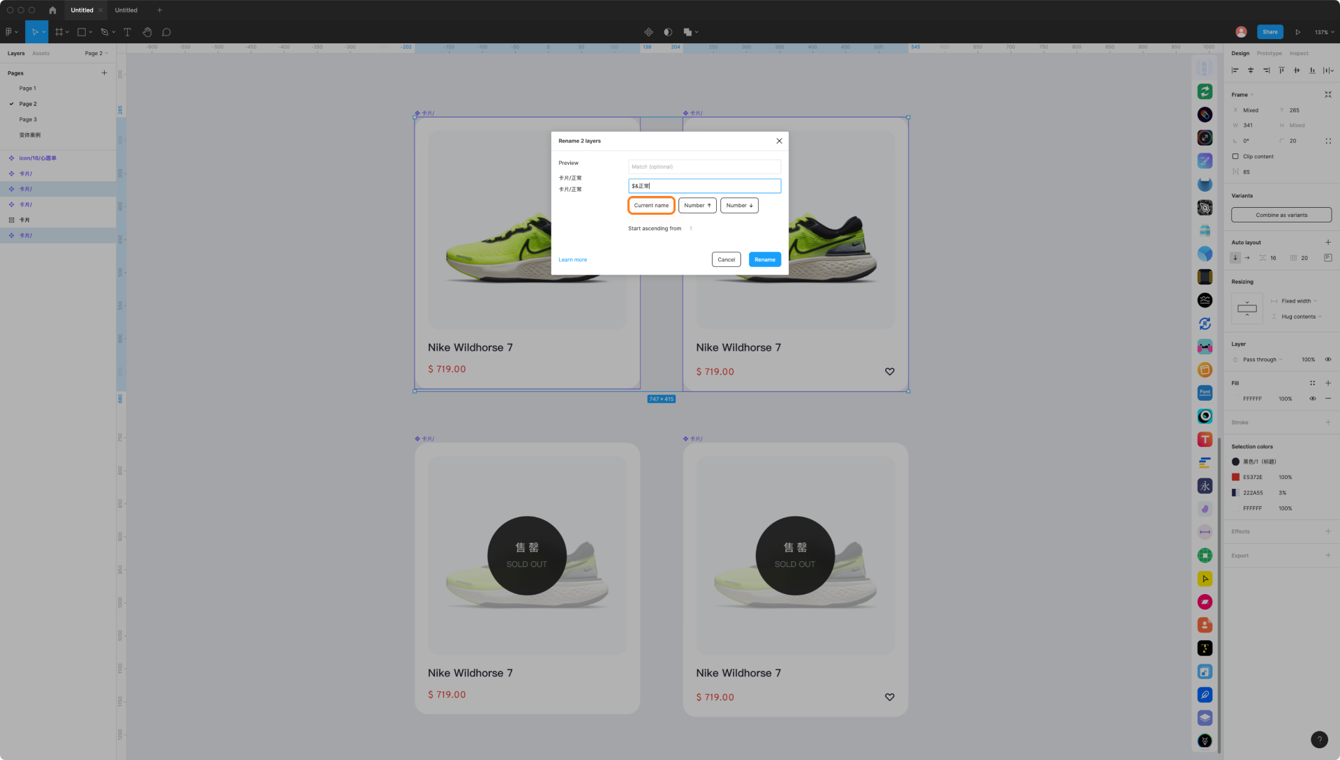
Task: Toggle layer visibility eye icon
Action: tap(1327, 360)
